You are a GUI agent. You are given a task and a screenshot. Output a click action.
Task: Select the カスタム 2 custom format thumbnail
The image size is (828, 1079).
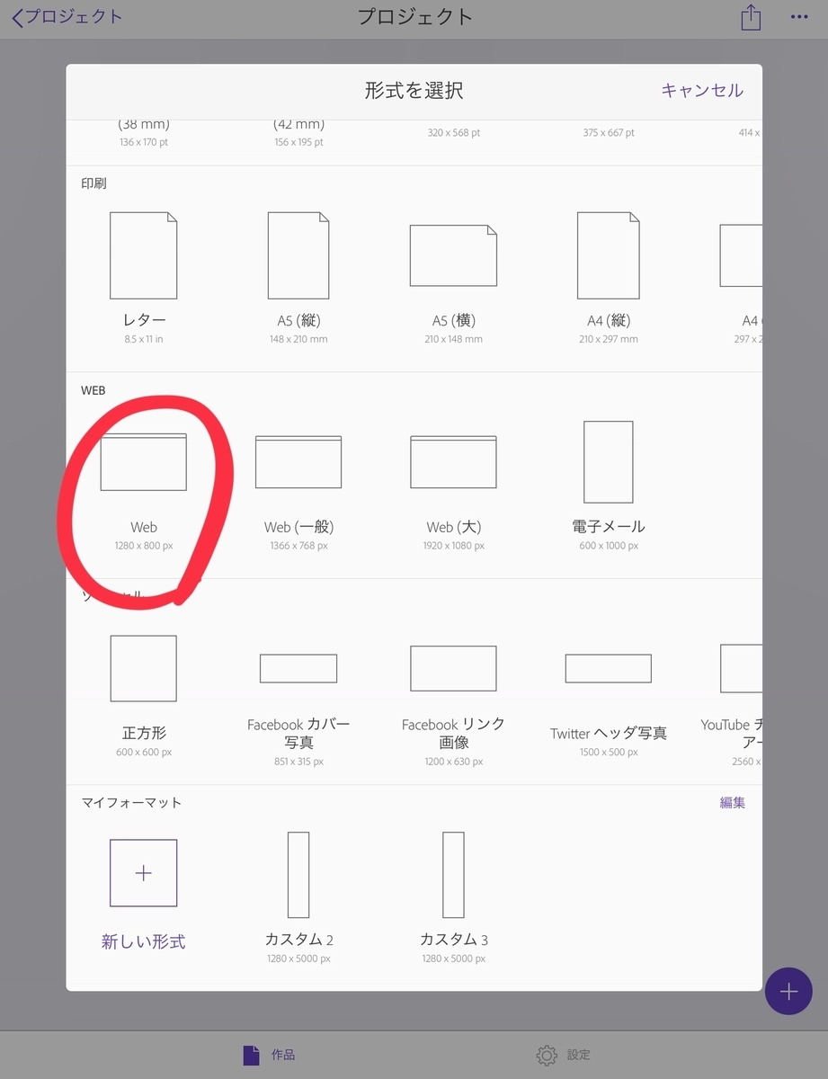tap(298, 872)
